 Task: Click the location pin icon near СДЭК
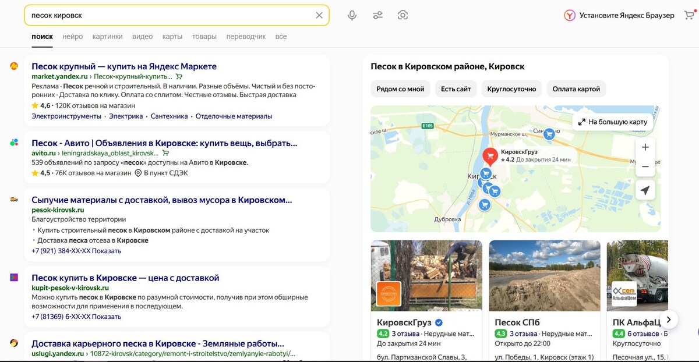138,173
